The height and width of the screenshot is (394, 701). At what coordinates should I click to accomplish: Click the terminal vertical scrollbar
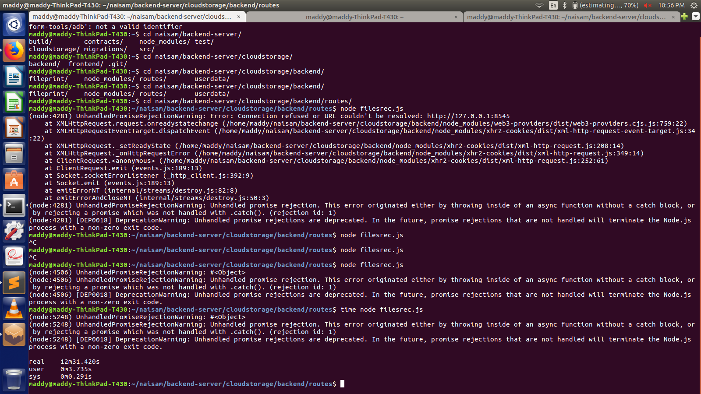coord(699,215)
